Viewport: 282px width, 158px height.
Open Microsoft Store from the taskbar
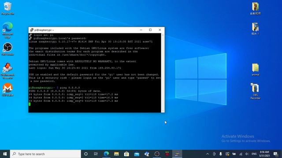pyautogui.click(x=126, y=154)
